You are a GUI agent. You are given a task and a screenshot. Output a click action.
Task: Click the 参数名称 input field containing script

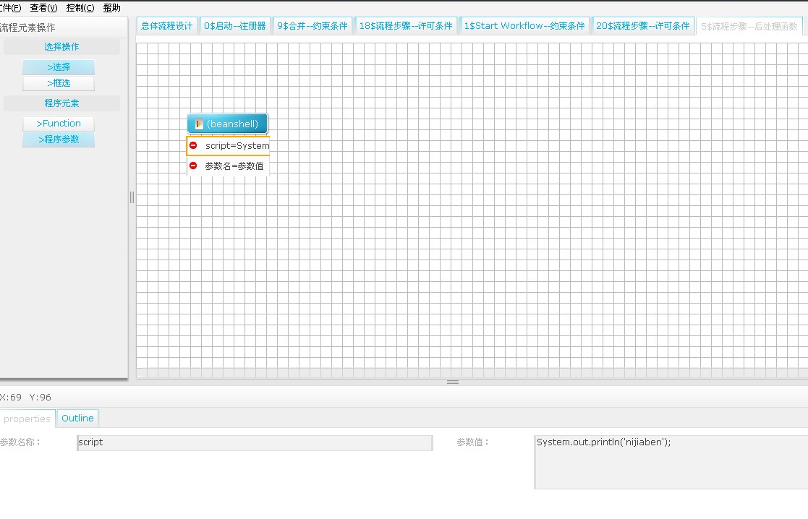[255, 443]
